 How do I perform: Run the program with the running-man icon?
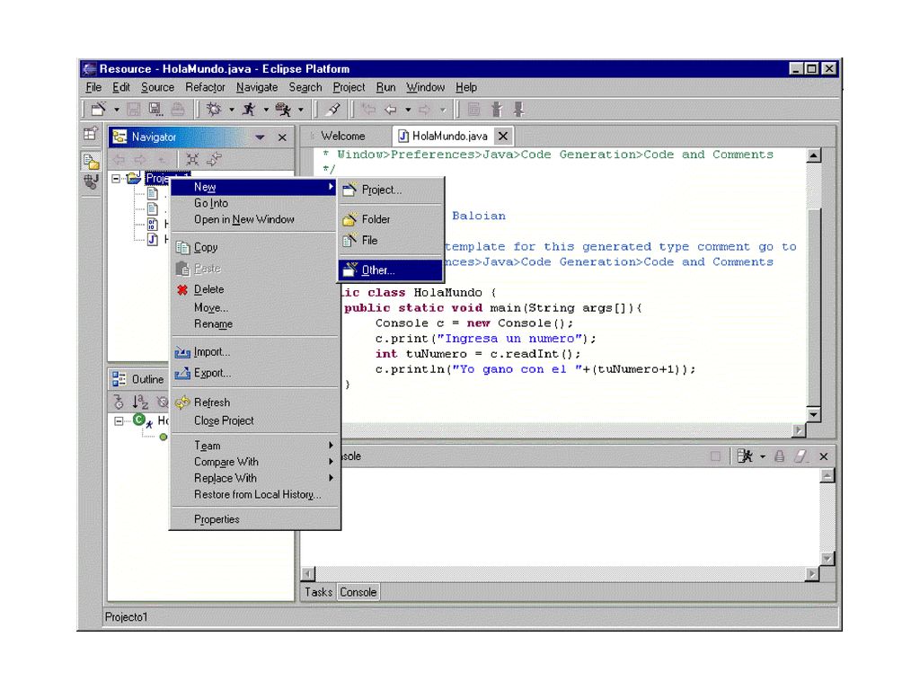click(x=249, y=109)
